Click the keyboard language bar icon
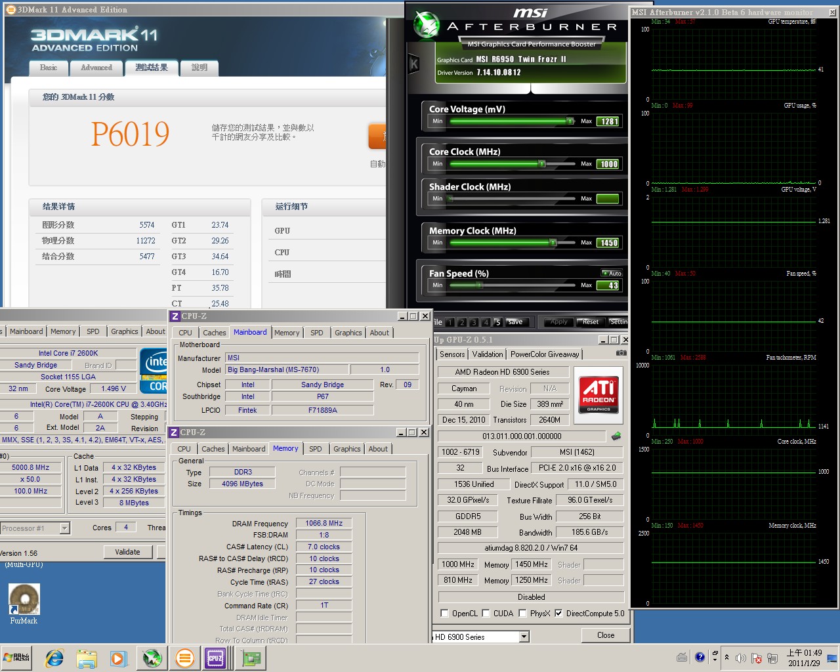The image size is (840, 672). pos(682,657)
